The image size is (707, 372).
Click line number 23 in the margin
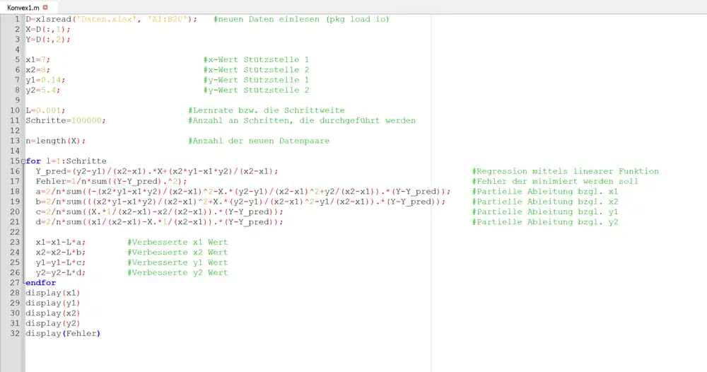coord(14,242)
